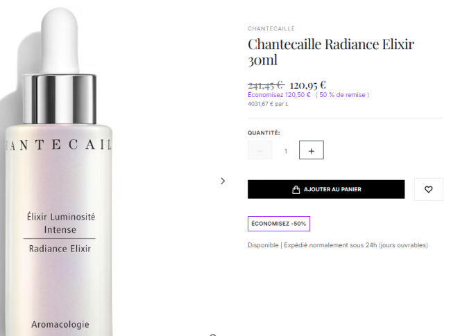Increase quantity with the plus button
Screen dimensions: 451x336
312,150
